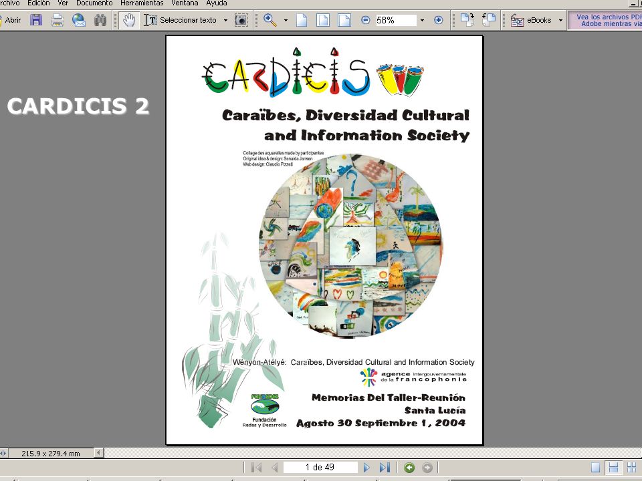The height and width of the screenshot is (481, 642).
Task: Click the agence de la francophonie logo
Action: click(x=413, y=377)
